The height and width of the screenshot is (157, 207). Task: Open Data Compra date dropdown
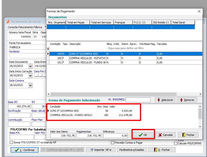pos(30,85)
